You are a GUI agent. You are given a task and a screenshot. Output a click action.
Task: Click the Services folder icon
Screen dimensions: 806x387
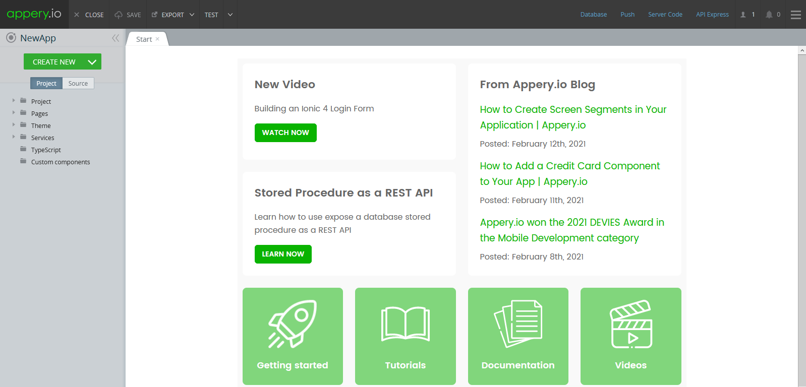[x=23, y=137]
